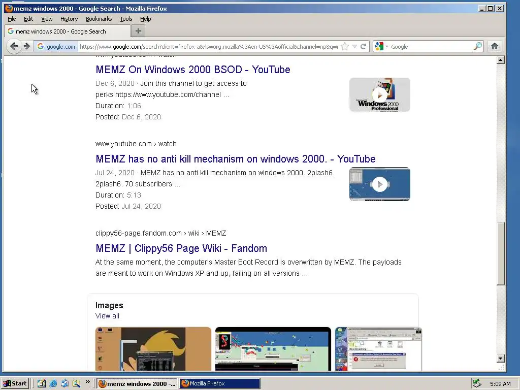Viewport: 520px width, 390px height.
Task: Open the cartoon character image result
Action: coord(153,349)
